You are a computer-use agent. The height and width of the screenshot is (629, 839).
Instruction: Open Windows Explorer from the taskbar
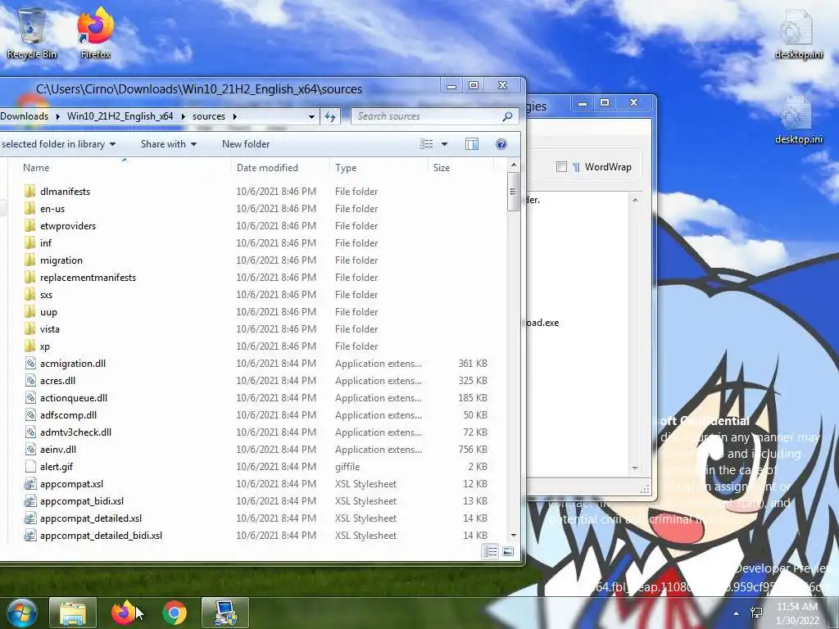coord(73,613)
